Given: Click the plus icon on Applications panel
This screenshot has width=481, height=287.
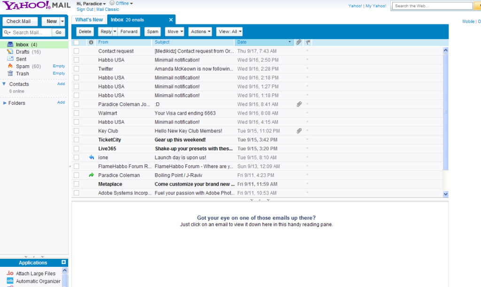Looking at the screenshot, I should (64, 263).
